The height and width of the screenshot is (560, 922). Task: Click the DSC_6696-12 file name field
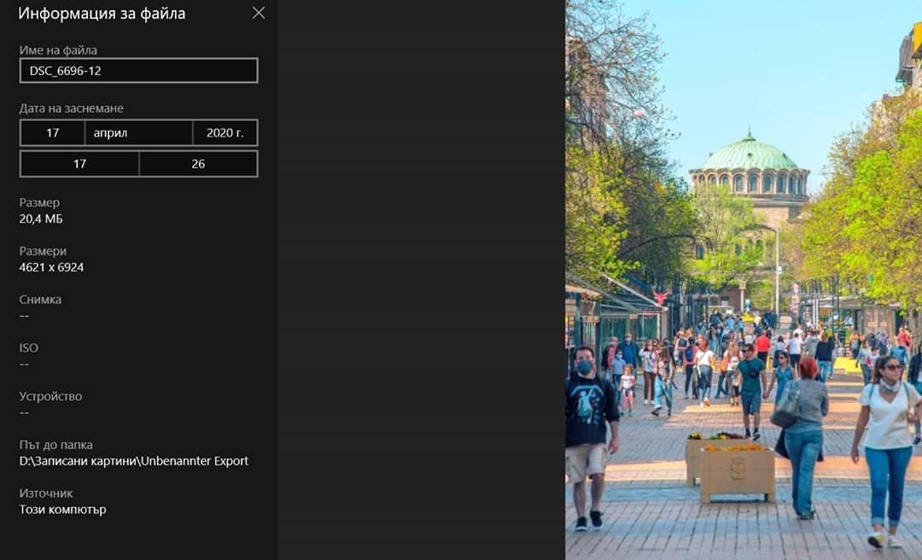tap(138, 71)
